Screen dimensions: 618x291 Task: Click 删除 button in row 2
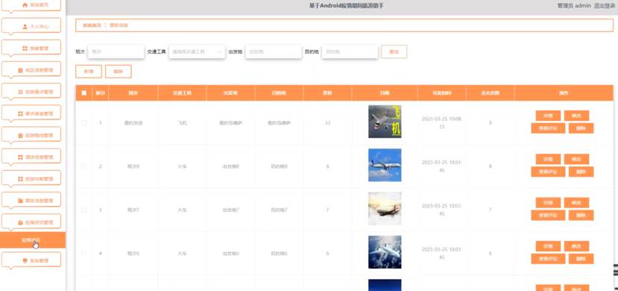click(581, 172)
